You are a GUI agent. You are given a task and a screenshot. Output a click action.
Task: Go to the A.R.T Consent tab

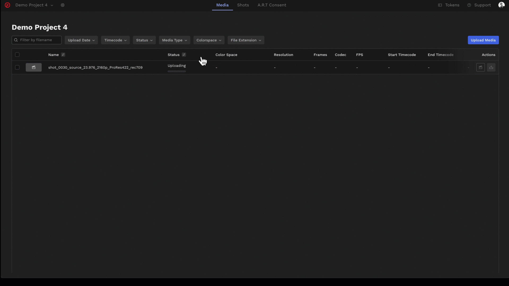(272, 5)
